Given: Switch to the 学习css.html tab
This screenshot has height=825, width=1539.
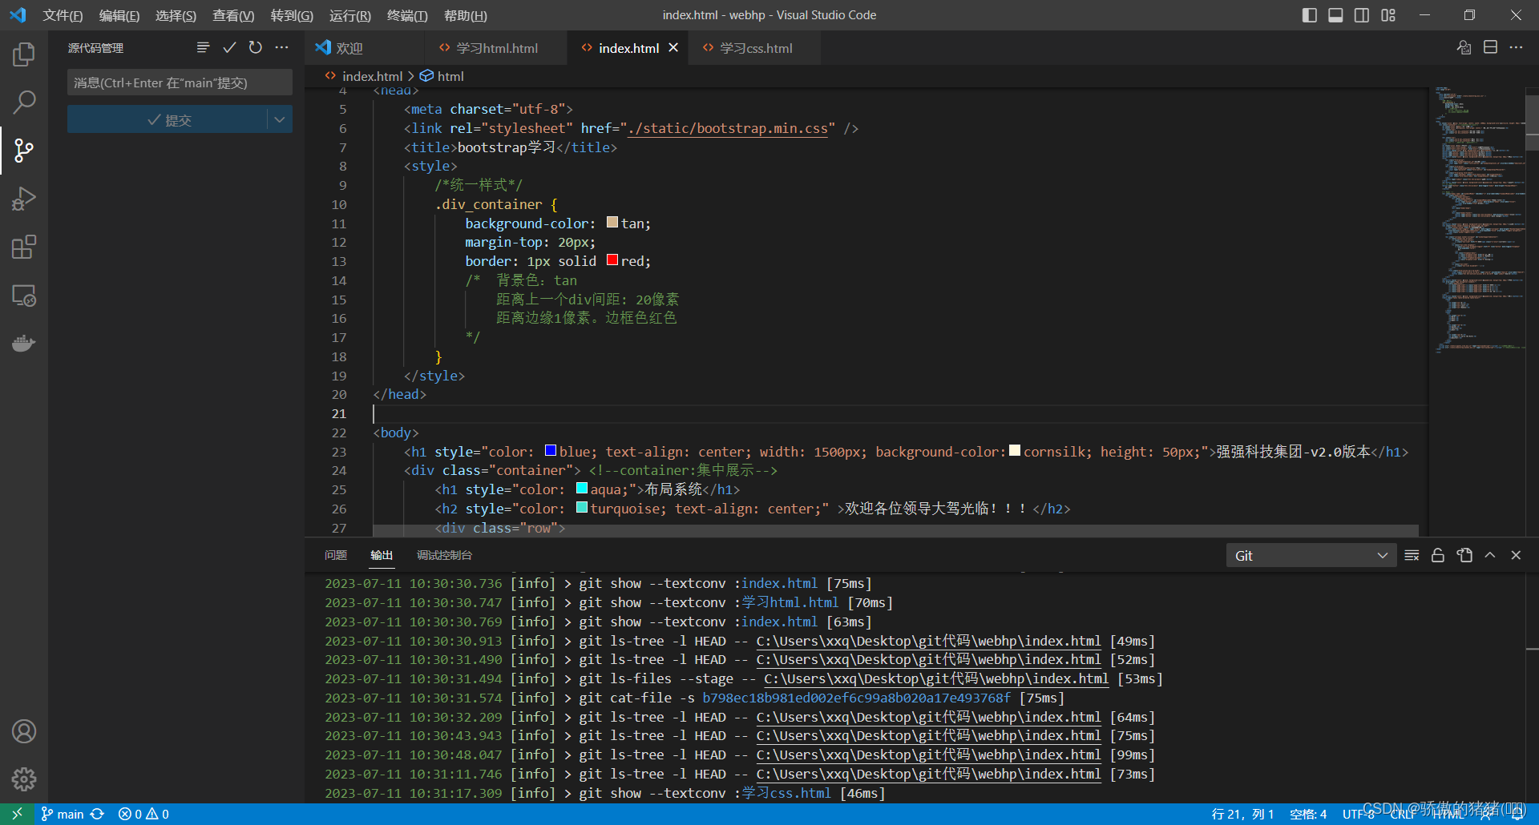Looking at the screenshot, I should pos(755,48).
